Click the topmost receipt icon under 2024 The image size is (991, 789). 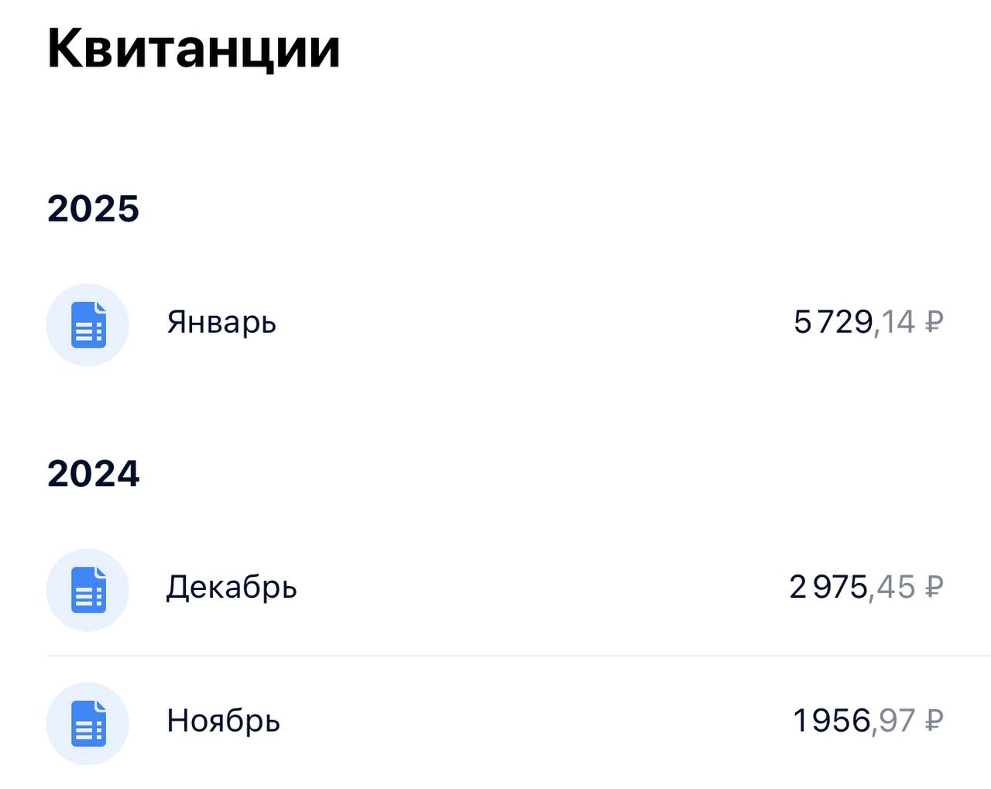point(87,589)
